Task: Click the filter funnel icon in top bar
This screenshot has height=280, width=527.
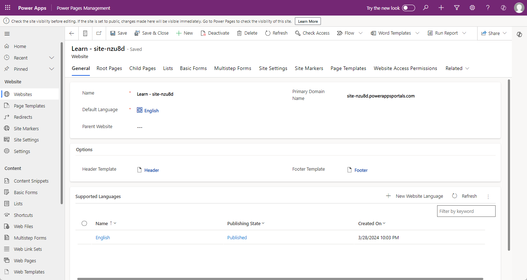Action: (457, 8)
